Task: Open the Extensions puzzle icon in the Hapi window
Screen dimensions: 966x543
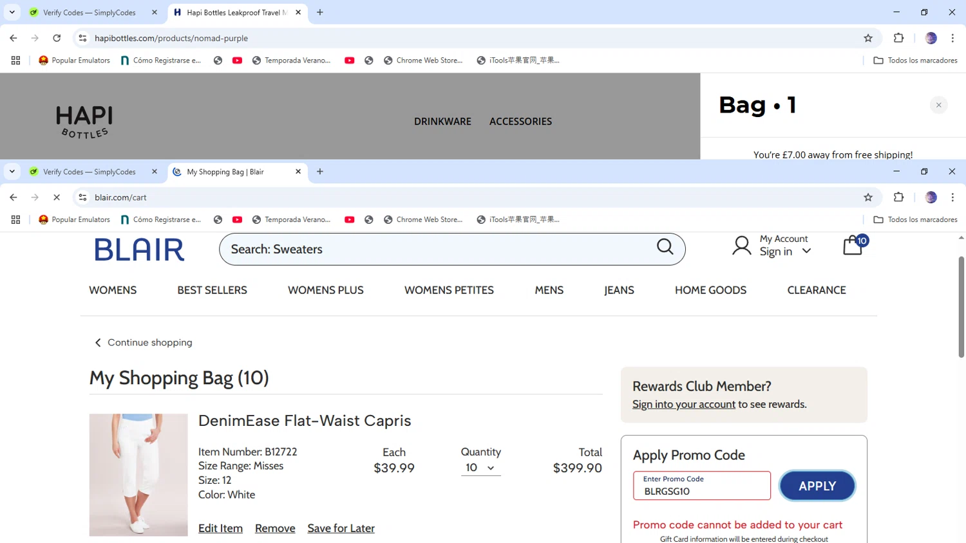Action: click(x=898, y=38)
